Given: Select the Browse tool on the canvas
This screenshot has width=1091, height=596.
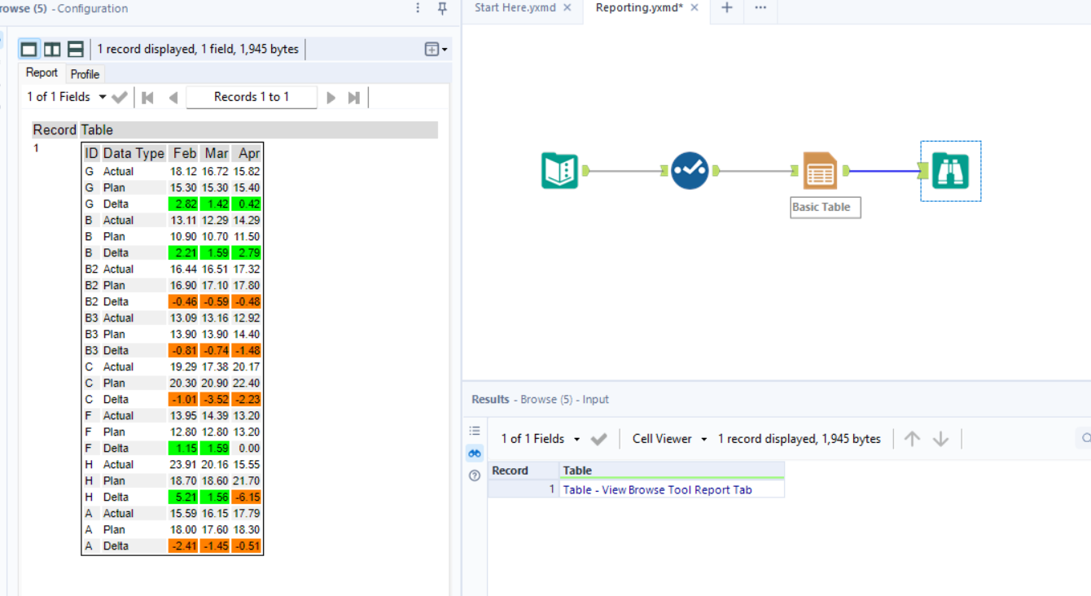Looking at the screenshot, I should tap(950, 170).
